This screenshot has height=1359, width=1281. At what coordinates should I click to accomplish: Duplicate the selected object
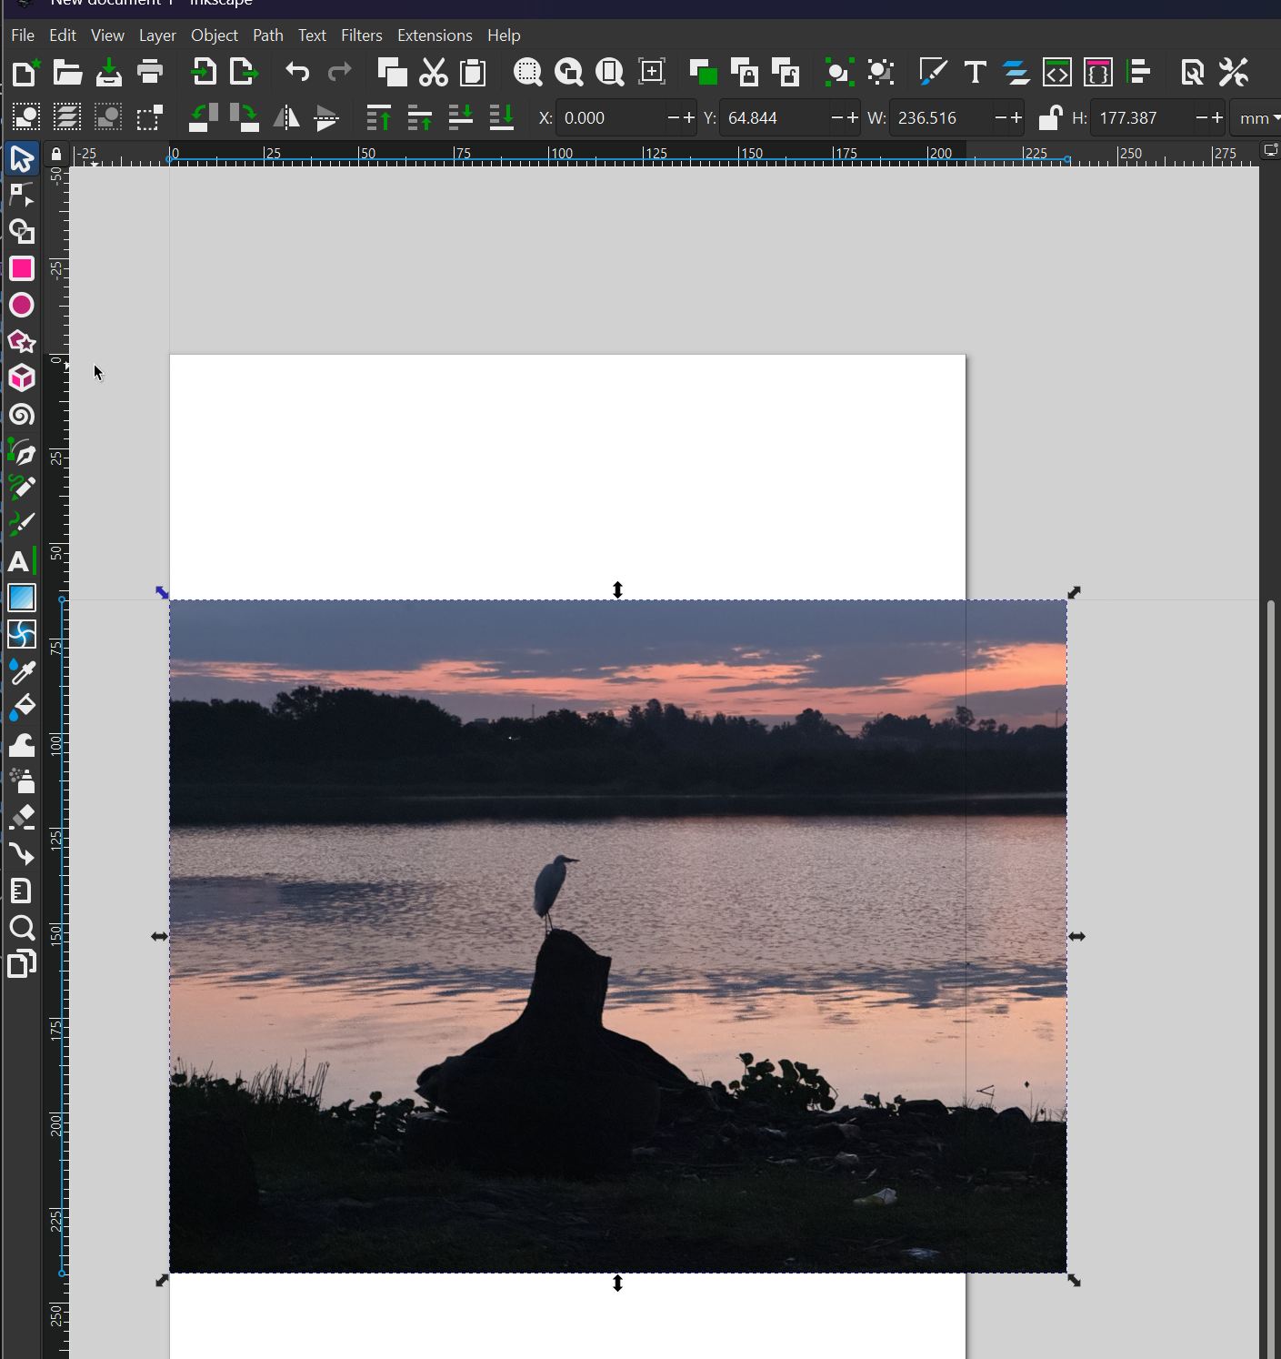click(703, 72)
